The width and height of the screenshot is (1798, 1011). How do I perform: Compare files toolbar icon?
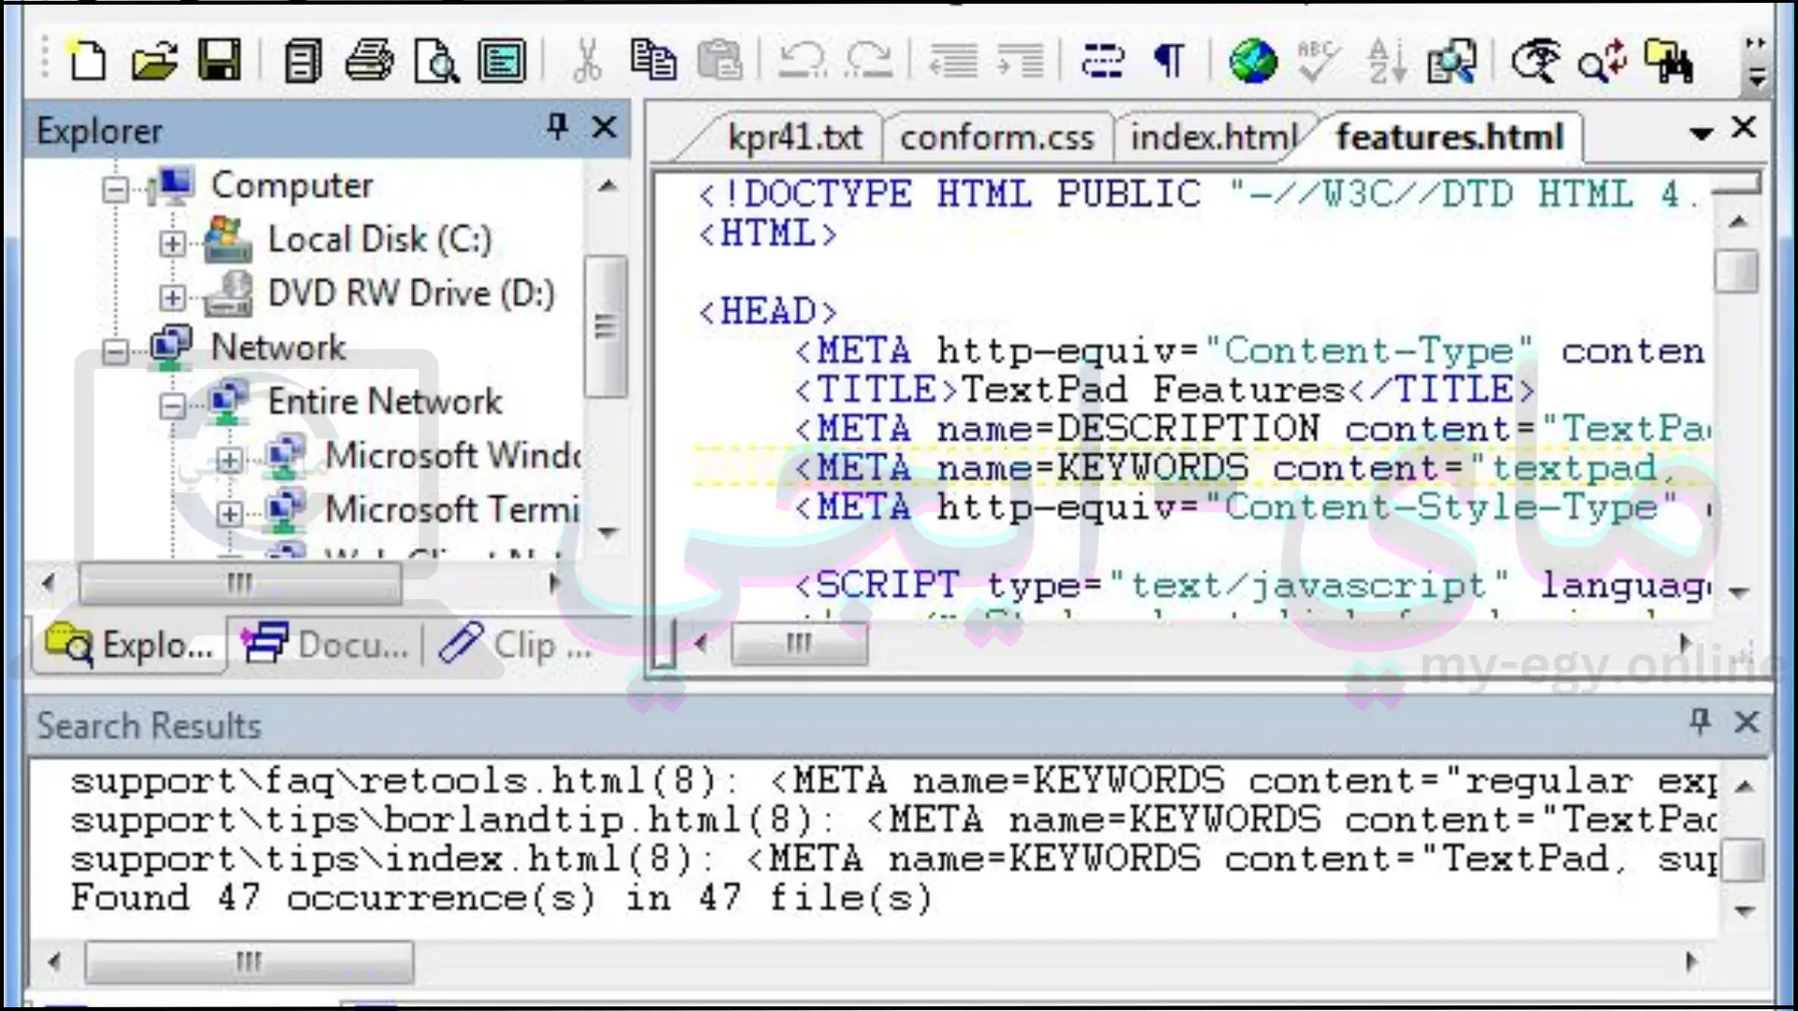(x=1452, y=62)
